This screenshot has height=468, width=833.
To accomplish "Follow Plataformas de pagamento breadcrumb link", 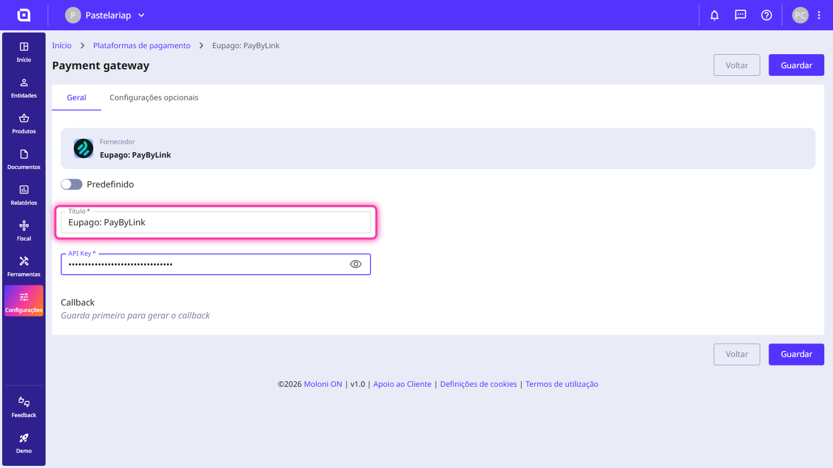I will tap(142, 45).
